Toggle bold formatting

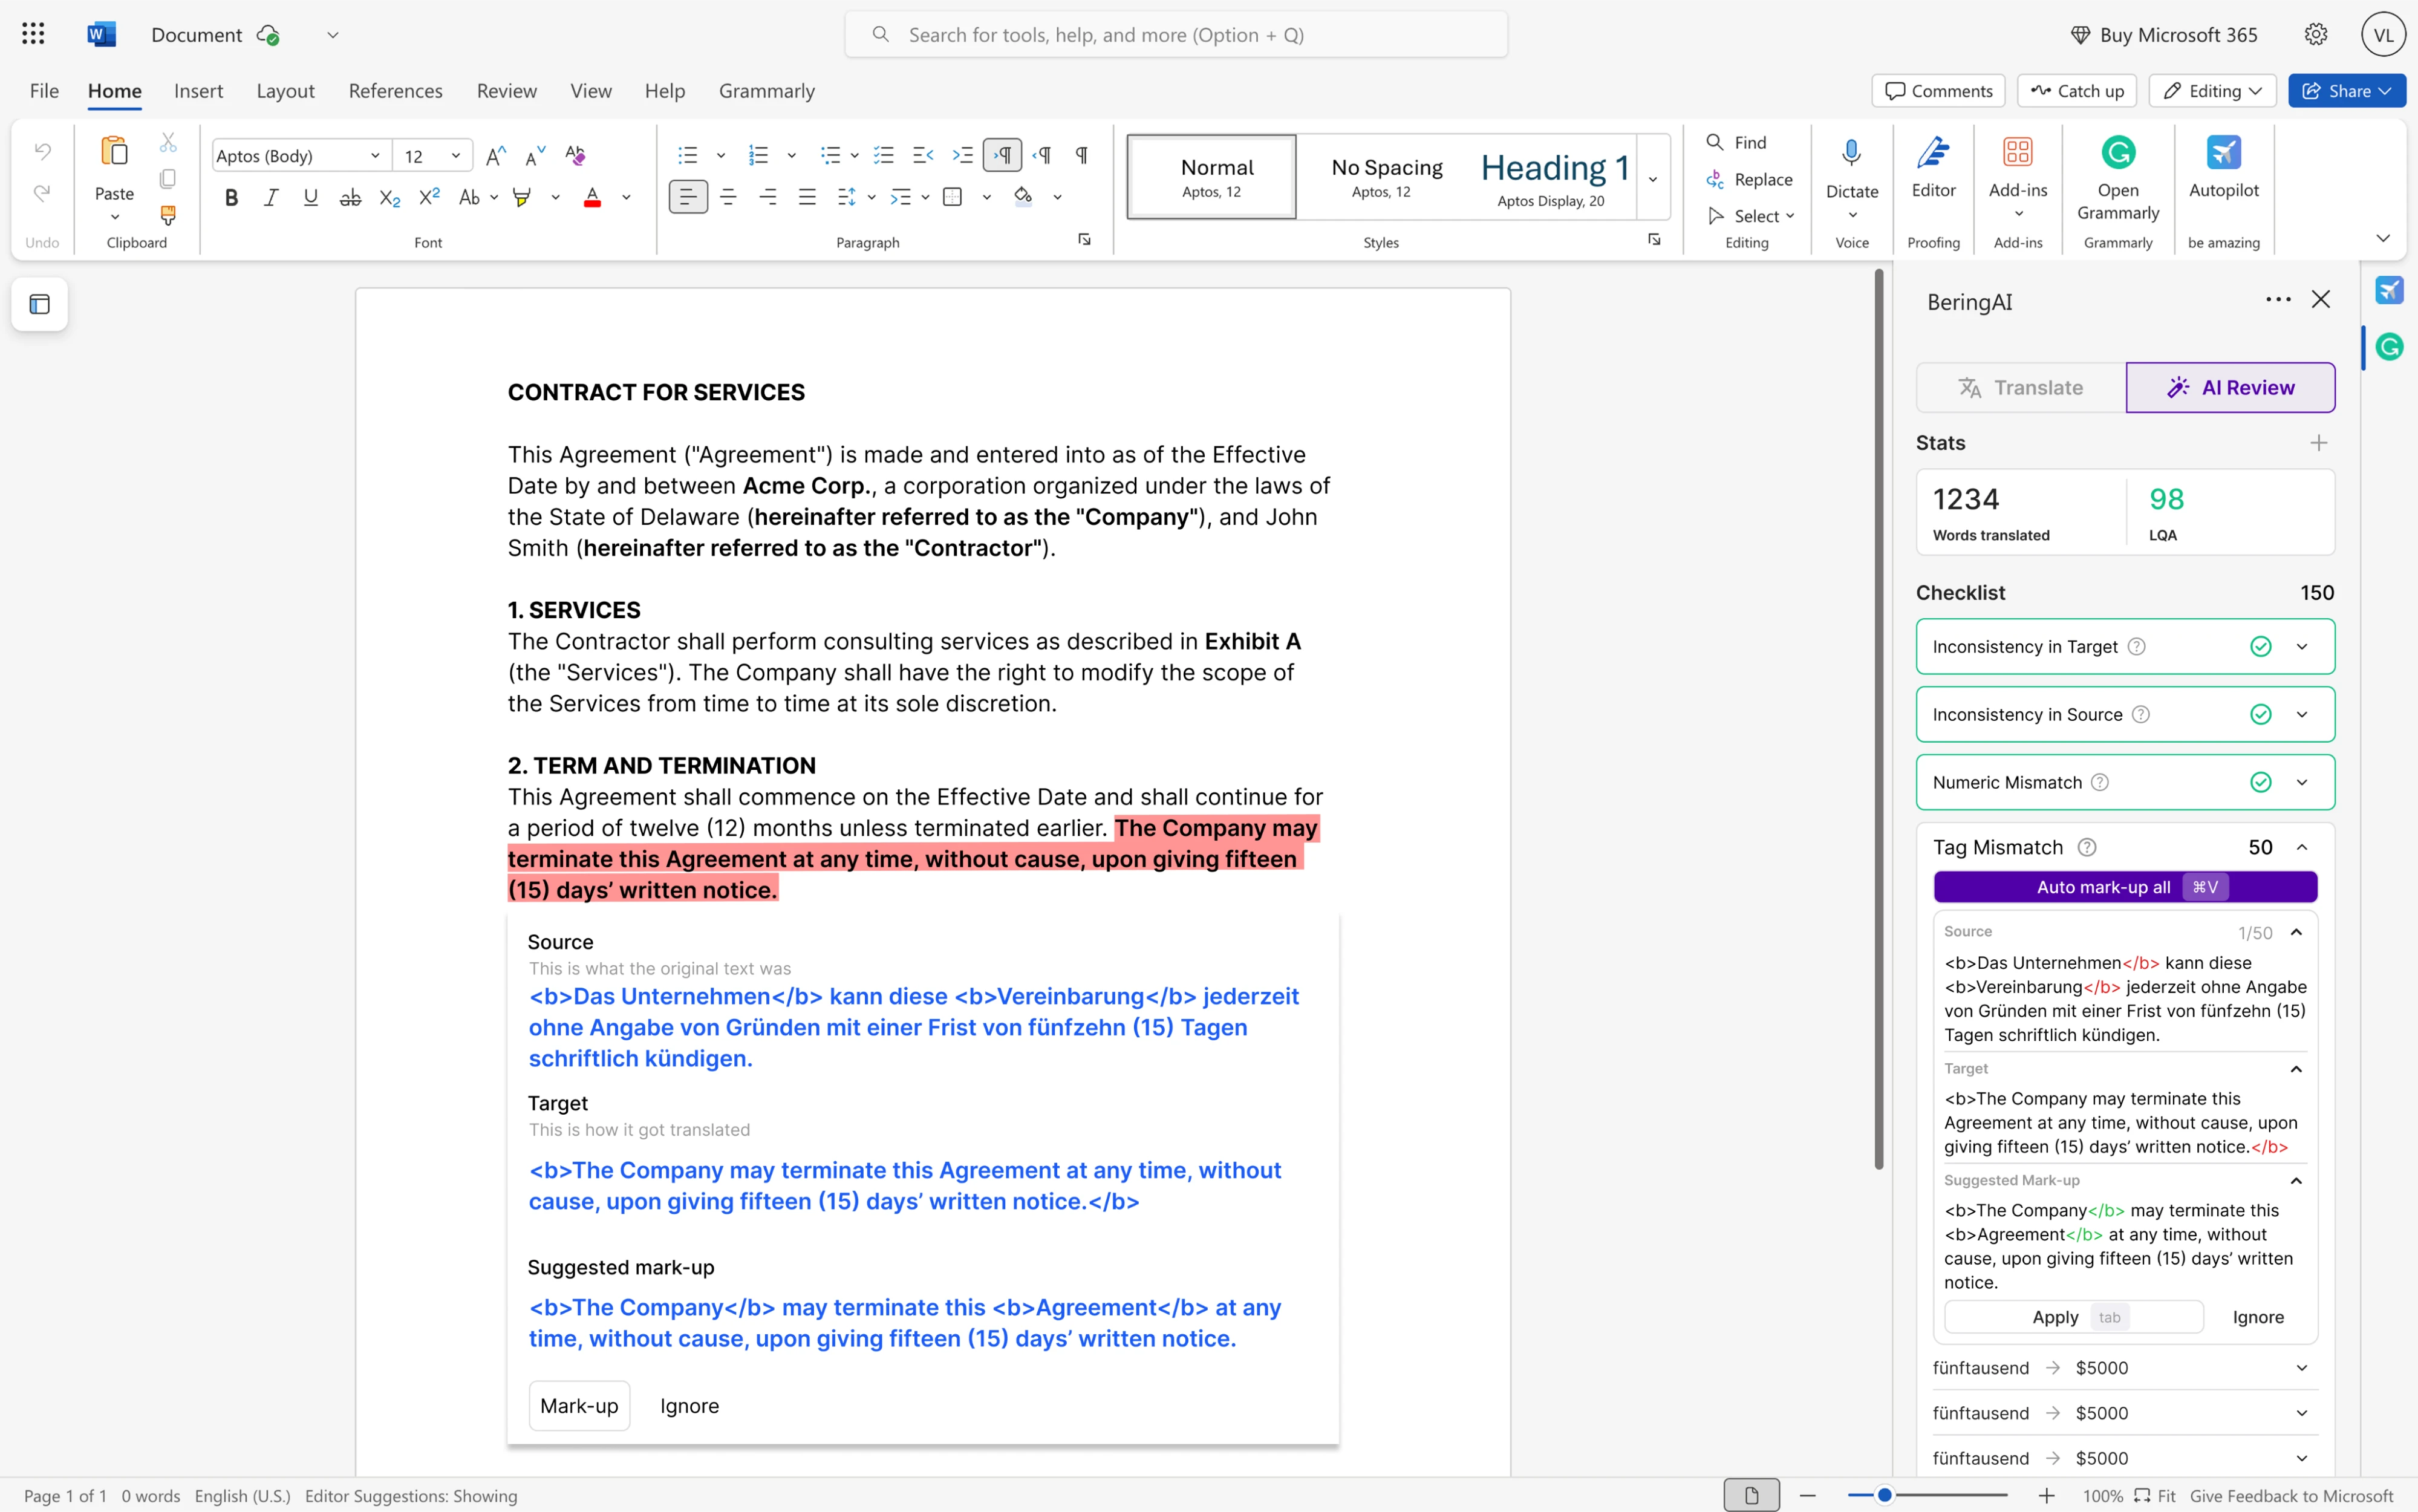coord(231,197)
